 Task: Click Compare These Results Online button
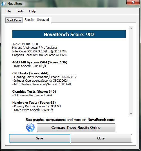[x=76, y=128]
